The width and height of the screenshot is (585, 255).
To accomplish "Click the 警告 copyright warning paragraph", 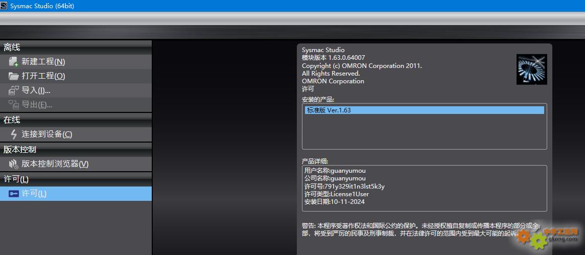I will click(421, 229).
